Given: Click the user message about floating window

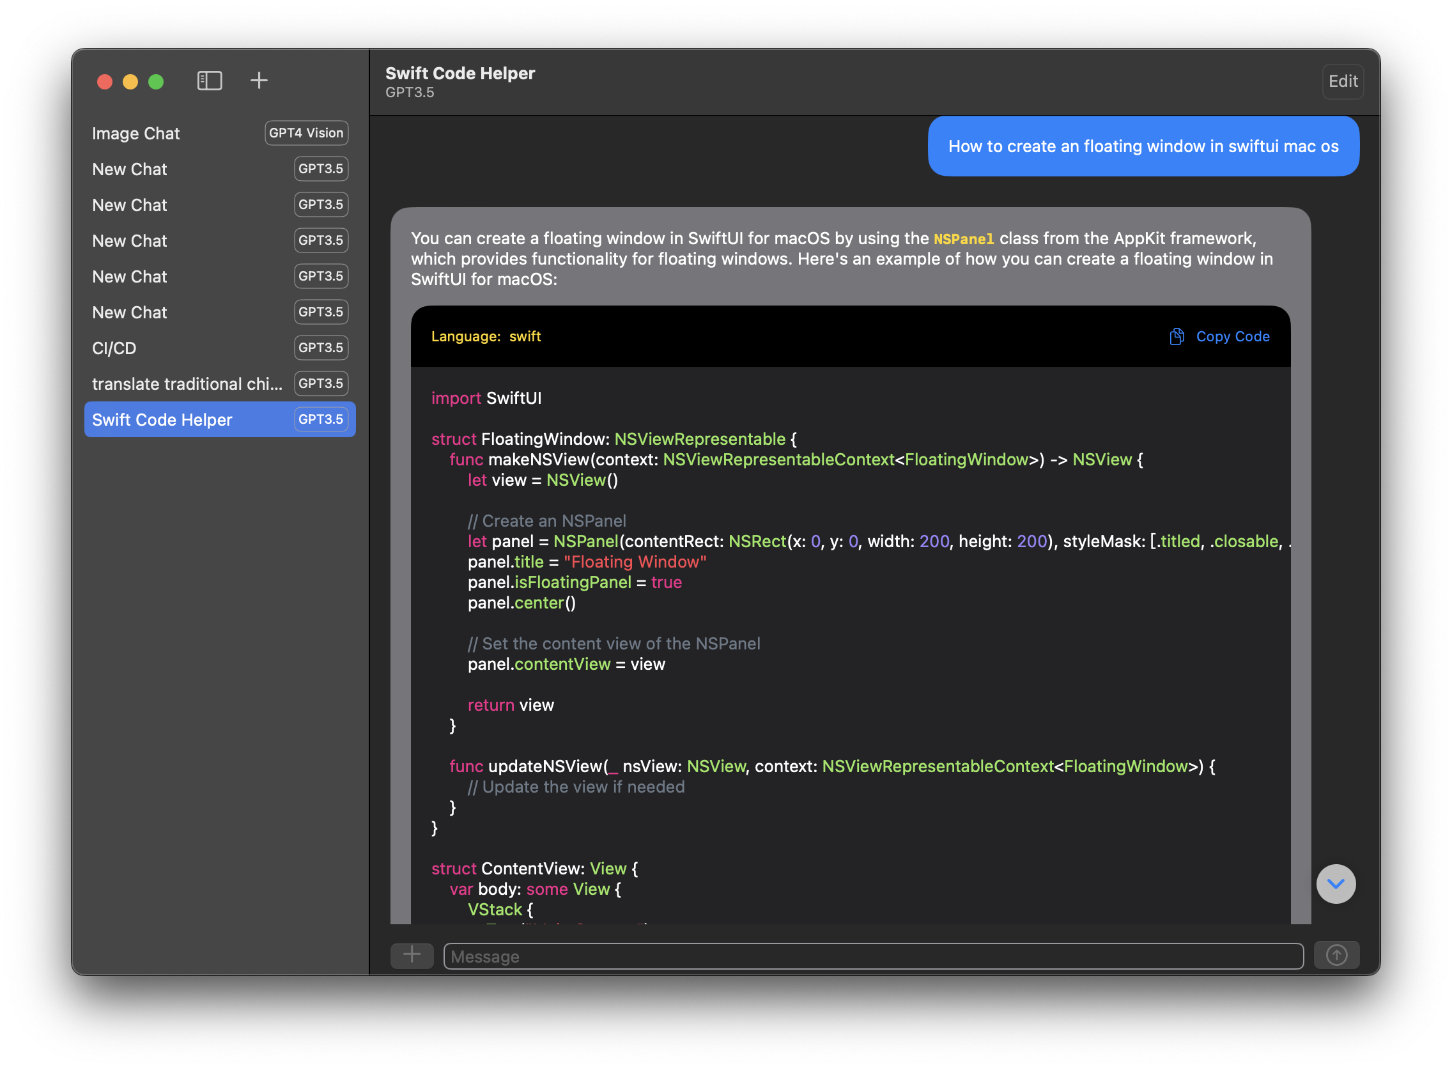Looking at the screenshot, I should 1143,146.
